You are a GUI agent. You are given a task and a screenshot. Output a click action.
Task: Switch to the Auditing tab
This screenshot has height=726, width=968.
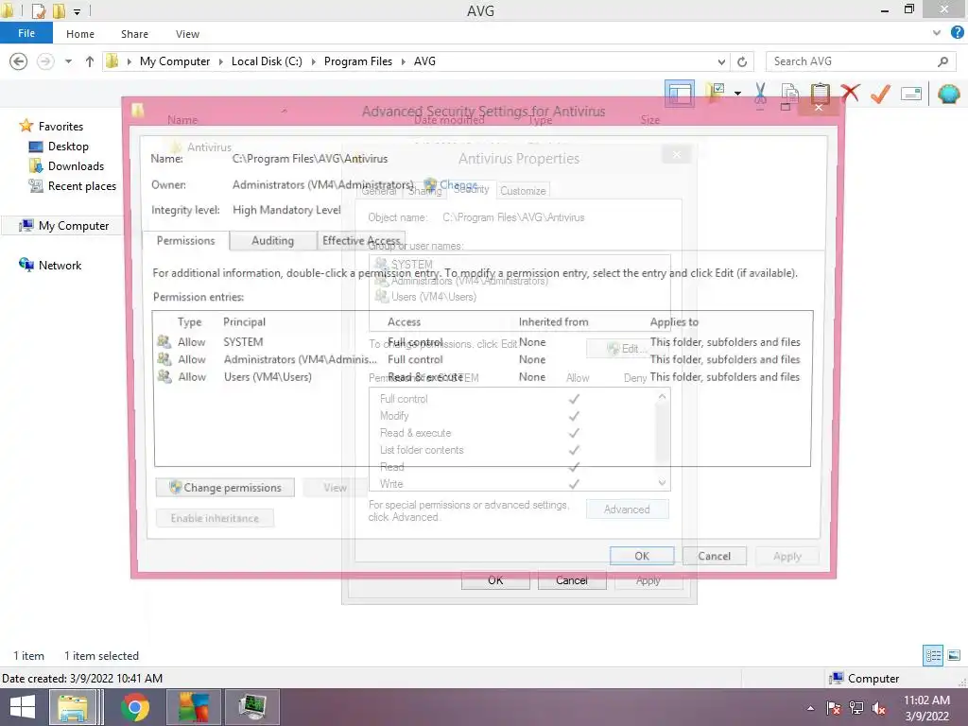click(272, 241)
